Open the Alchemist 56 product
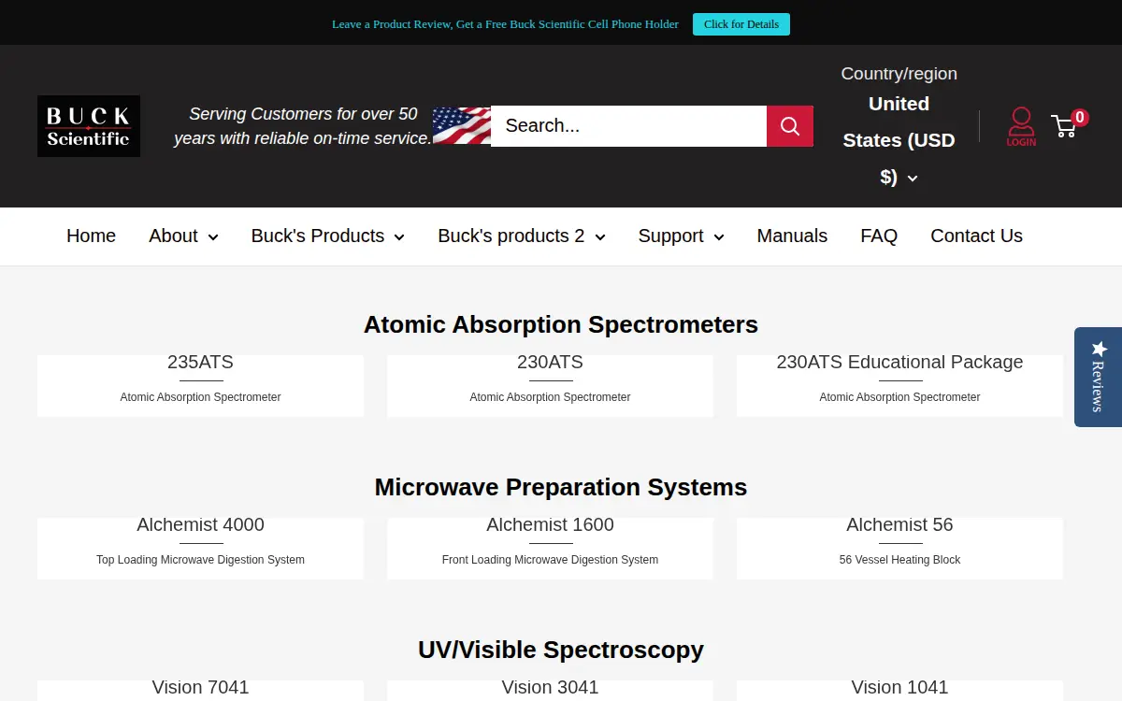This screenshot has width=1122, height=701. pos(899,548)
